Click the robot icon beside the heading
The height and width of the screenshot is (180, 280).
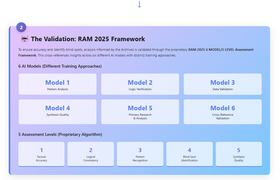click(24, 39)
